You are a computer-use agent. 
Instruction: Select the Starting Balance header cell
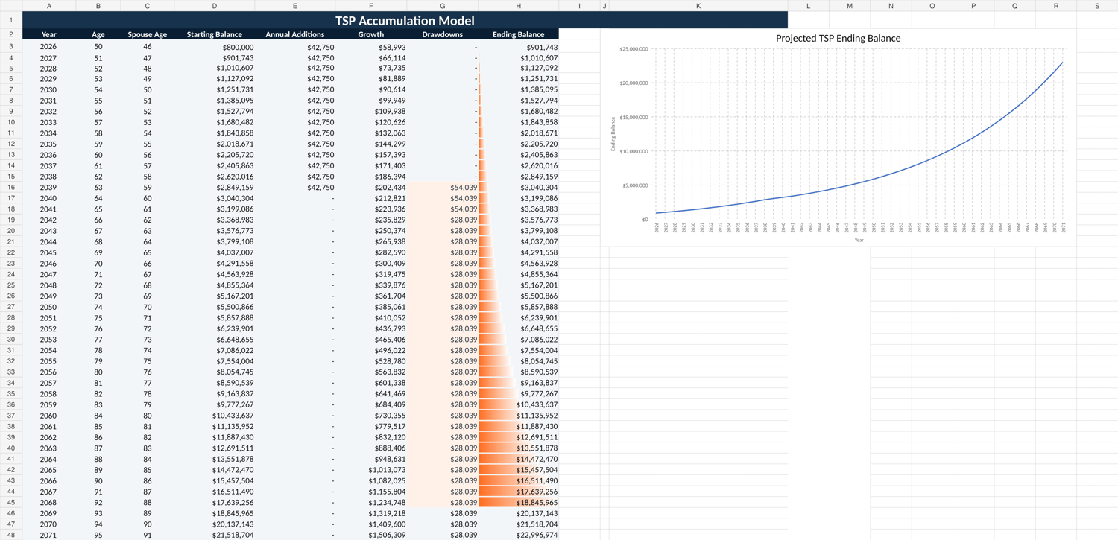(215, 34)
